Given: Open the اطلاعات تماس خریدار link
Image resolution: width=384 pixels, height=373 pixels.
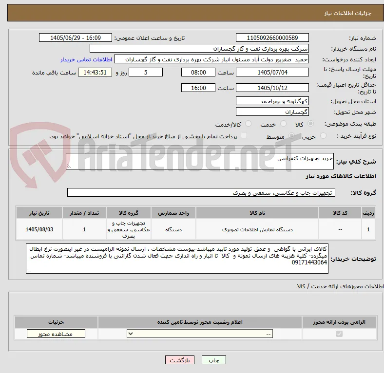Looking at the screenshot, I should pos(86,59).
